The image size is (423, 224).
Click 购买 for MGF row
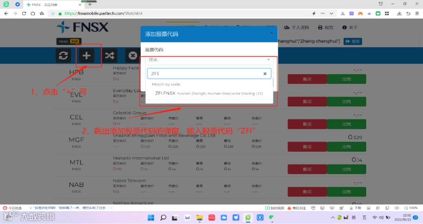pos(307,147)
